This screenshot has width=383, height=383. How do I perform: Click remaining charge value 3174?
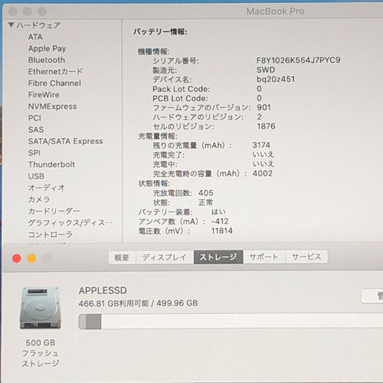point(261,145)
